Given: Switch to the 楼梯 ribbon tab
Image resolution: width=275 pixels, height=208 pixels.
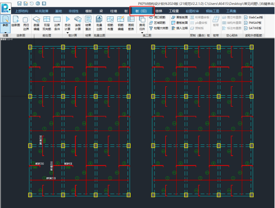Looking at the screenshot, I should [x=159, y=11].
